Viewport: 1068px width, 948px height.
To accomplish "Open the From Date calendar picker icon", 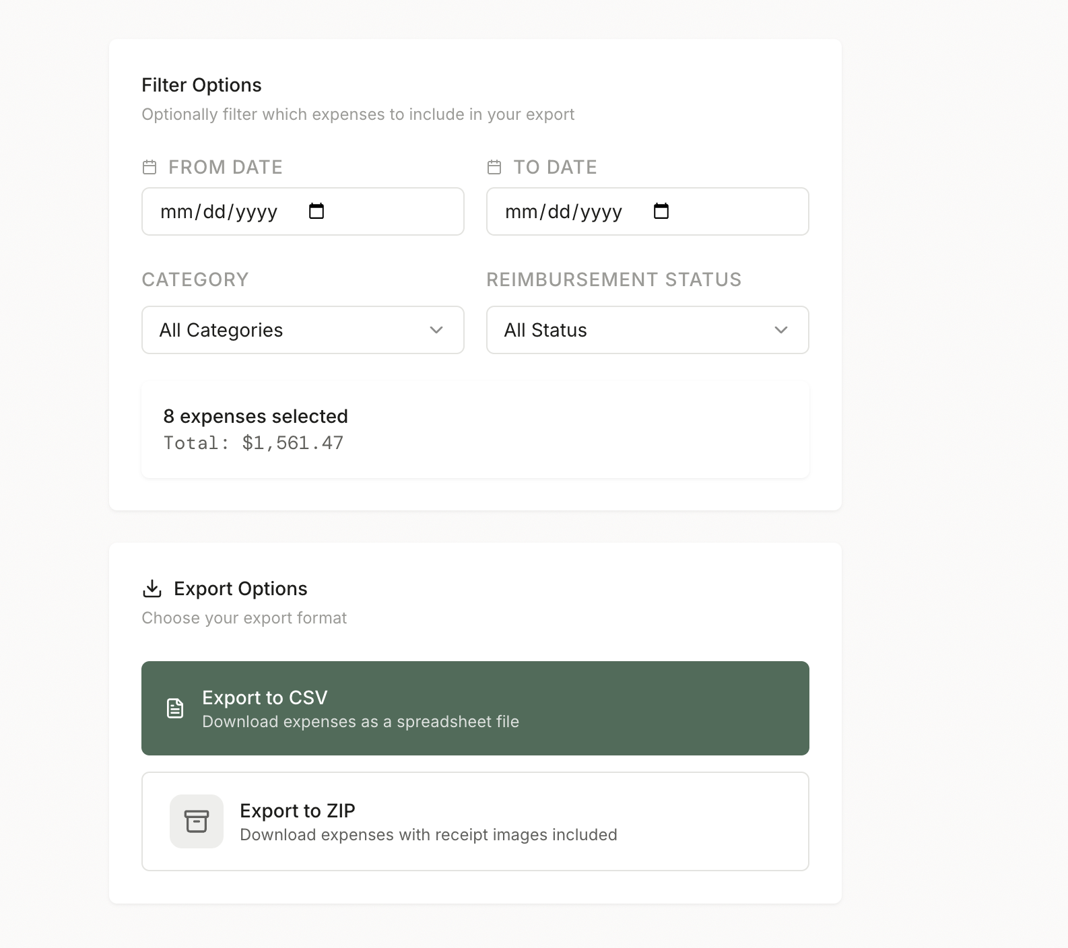I will click(x=316, y=211).
